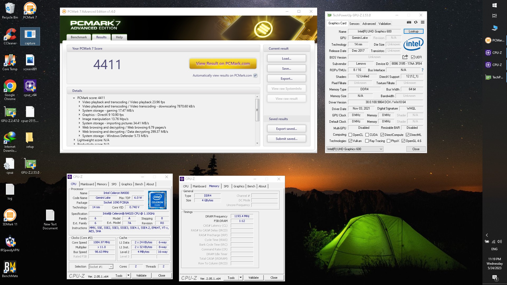Viewport: 507px width, 285px height.
Task: Open the log text file icon
Action: (10, 192)
